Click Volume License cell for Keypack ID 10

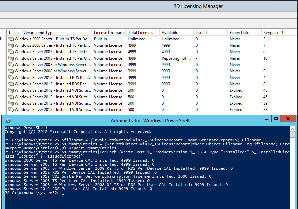coord(108,58)
